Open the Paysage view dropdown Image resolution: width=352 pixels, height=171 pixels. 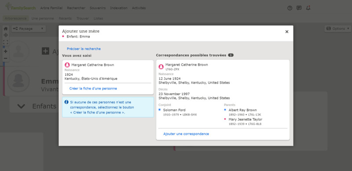29,28
